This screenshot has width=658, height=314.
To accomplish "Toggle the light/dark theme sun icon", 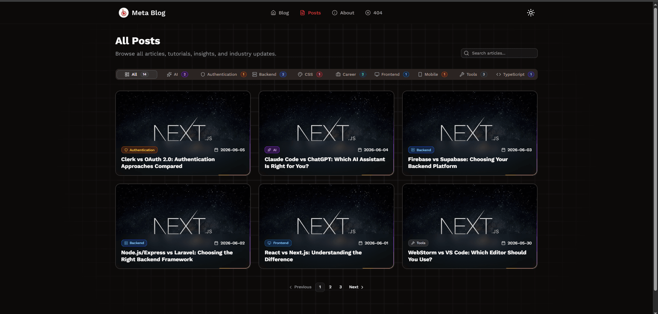I will click(x=531, y=13).
